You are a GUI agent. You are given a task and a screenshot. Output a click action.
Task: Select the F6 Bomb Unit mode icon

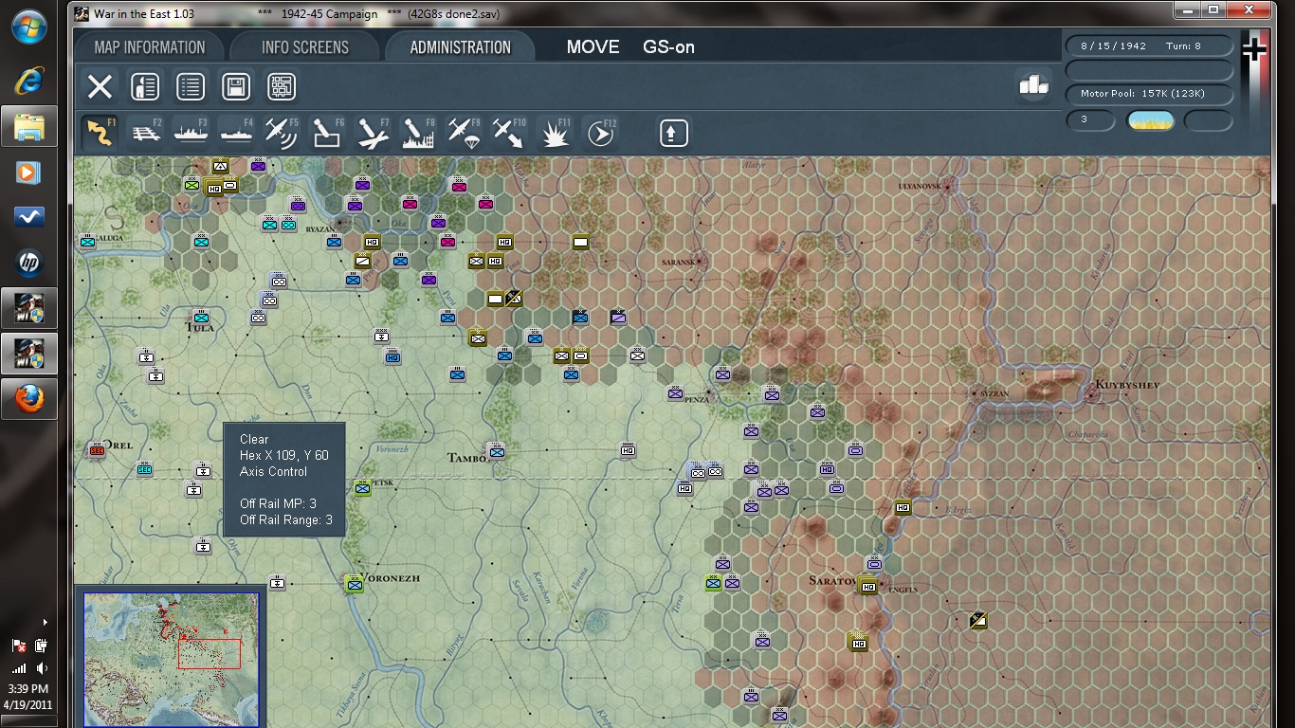tap(327, 133)
